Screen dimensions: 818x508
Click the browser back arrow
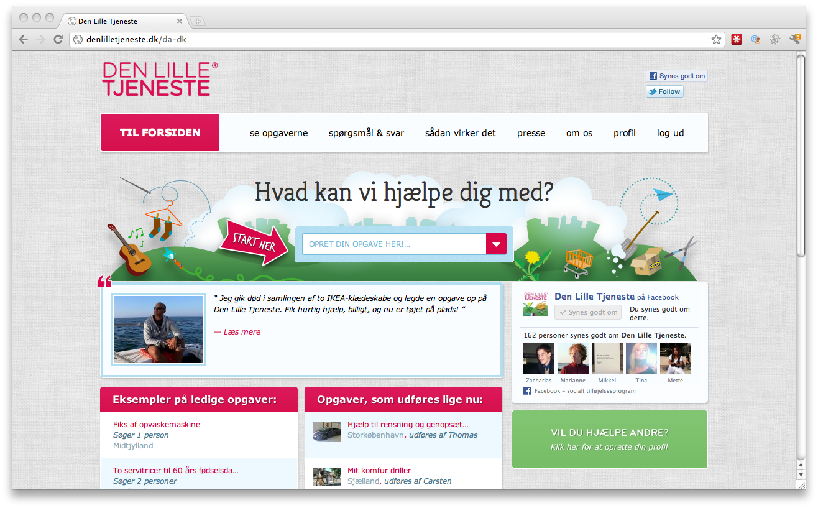coord(24,39)
